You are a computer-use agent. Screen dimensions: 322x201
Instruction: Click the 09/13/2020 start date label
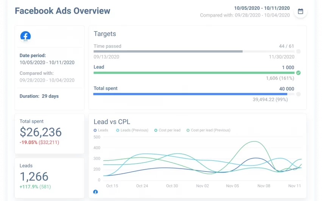coord(106,57)
